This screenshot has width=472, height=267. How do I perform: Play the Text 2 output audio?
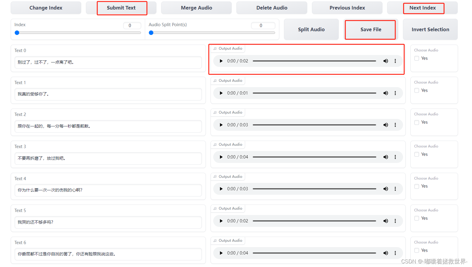pos(221,125)
